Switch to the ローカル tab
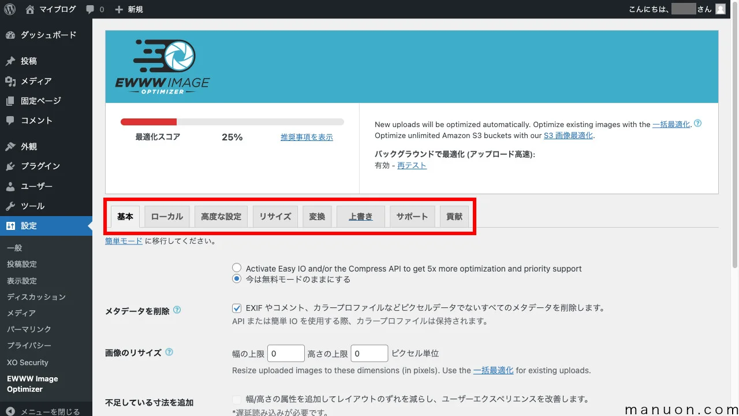The width and height of the screenshot is (739, 416). [x=167, y=217]
